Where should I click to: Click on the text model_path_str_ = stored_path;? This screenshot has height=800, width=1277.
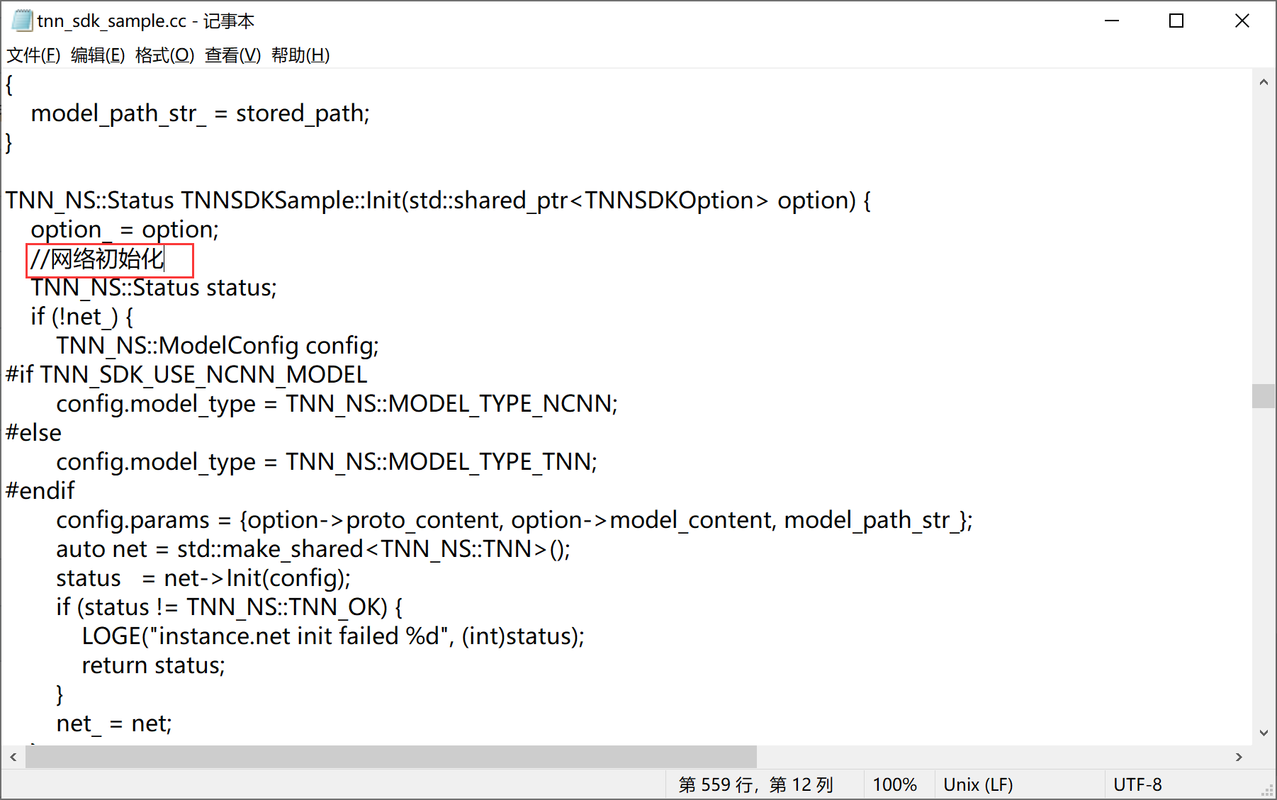point(201,113)
